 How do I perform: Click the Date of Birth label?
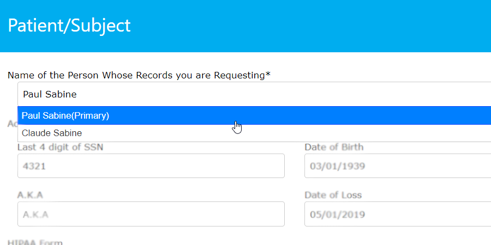pyautogui.click(x=334, y=147)
